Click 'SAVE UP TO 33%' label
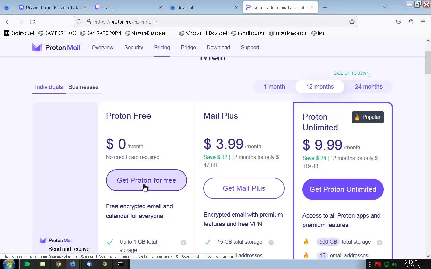 tap(350, 73)
